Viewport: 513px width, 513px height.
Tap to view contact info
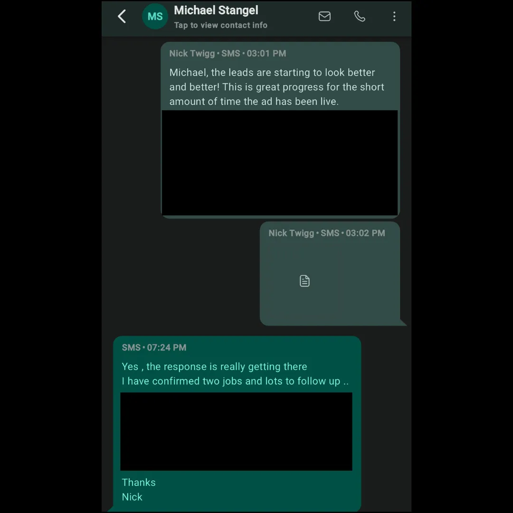click(220, 25)
